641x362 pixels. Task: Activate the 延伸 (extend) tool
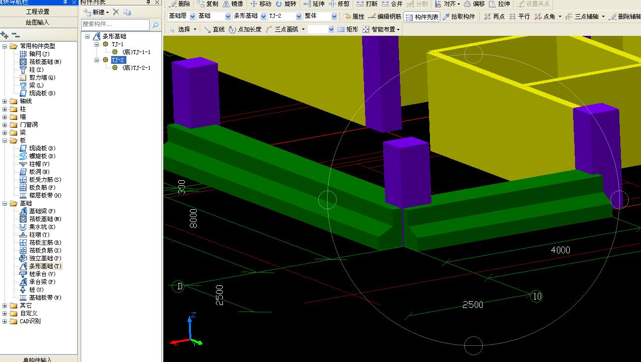[x=314, y=4]
